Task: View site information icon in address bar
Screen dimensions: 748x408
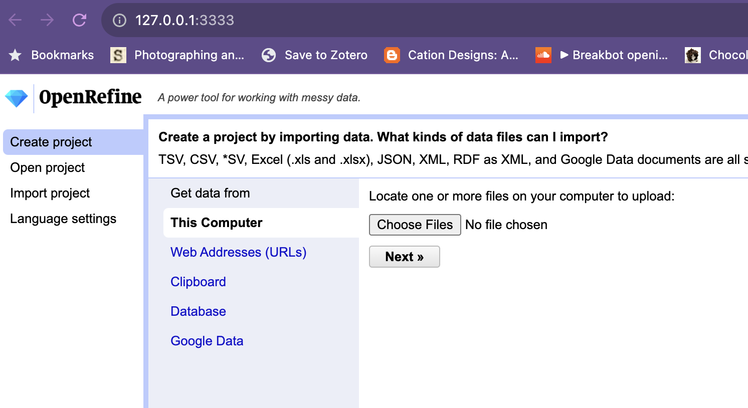Action: click(x=119, y=20)
